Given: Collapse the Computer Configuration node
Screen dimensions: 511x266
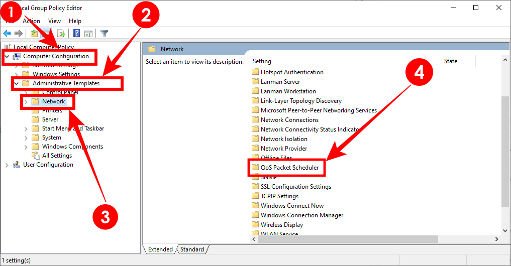Looking at the screenshot, I should click(x=7, y=56).
